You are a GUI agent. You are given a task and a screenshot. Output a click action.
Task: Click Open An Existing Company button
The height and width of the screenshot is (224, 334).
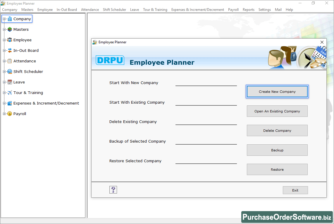pyautogui.click(x=277, y=111)
